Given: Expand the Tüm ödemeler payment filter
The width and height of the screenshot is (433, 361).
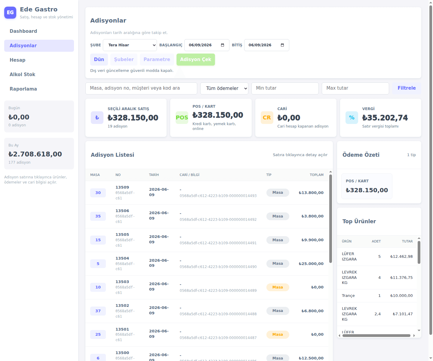Looking at the screenshot, I should pyautogui.click(x=224, y=88).
